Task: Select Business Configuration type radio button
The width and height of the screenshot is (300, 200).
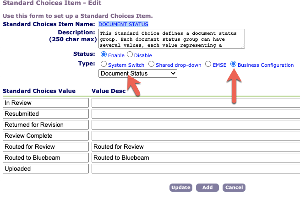Action: [x=233, y=65]
